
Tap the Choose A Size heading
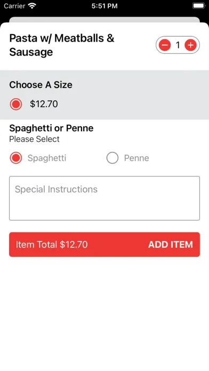tap(41, 85)
